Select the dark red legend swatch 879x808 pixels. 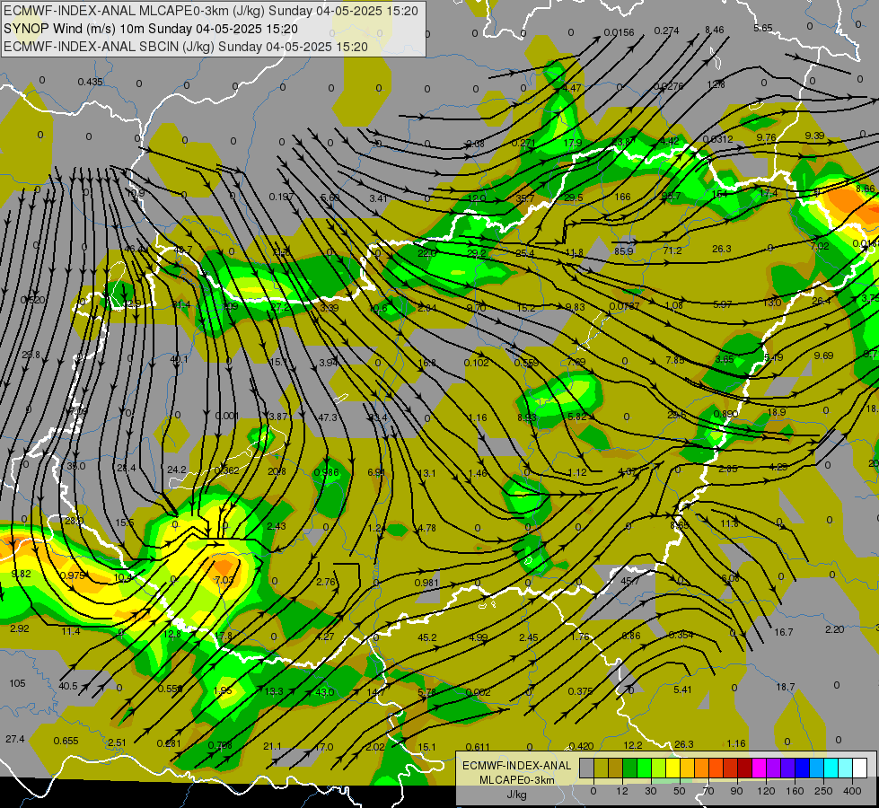coord(744,768)
